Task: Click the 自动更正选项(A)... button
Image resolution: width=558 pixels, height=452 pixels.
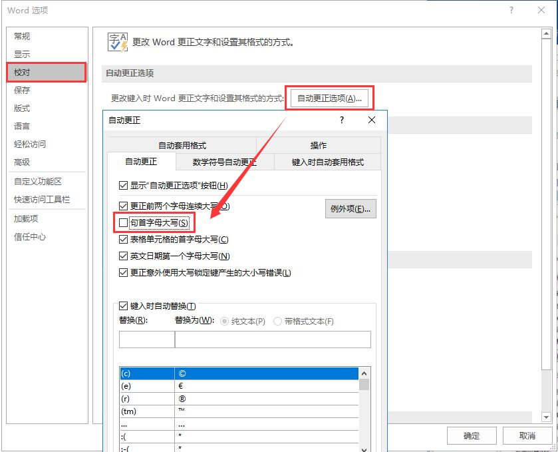Action: tap(329, 99)
